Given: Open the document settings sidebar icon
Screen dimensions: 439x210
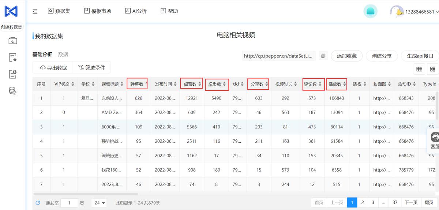Looking at the screenshot, I should tap(13, 74).
